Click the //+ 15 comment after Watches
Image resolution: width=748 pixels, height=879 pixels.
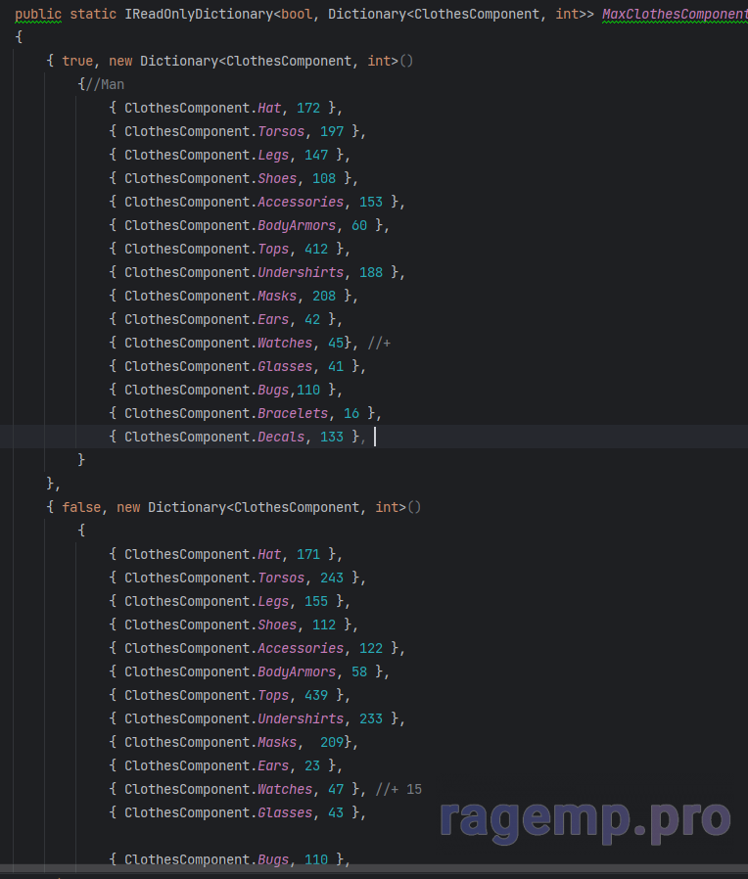[398, 789]
